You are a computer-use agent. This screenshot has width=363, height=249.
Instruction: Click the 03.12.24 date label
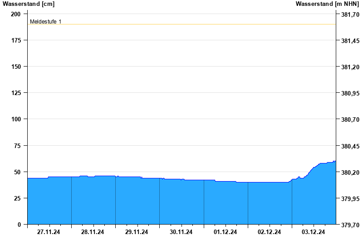click(314, 232)
